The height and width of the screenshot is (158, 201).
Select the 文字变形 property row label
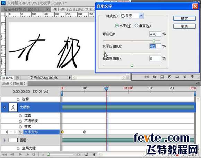42,132
